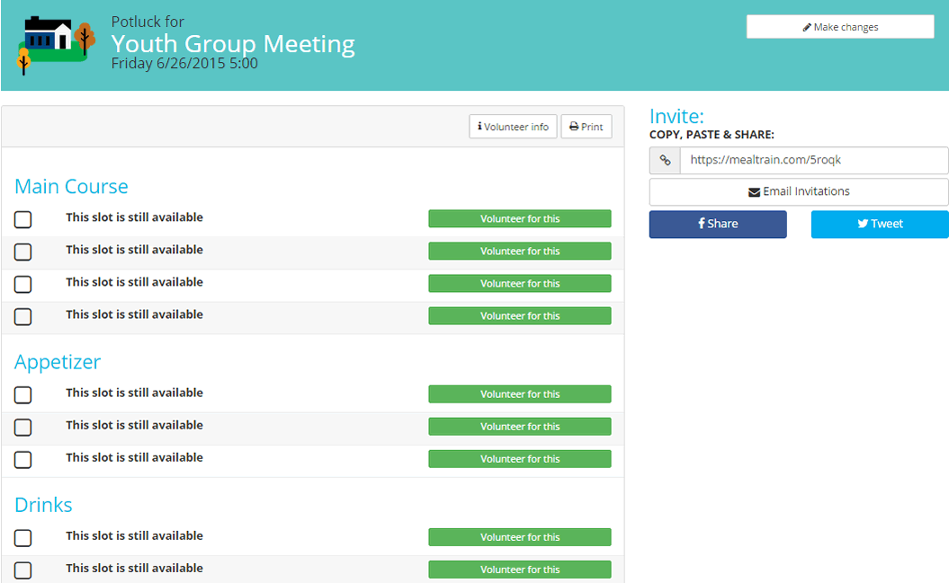
Task: Click the Twitter bird icon on the Tweet button
Action: click(861, 224)
